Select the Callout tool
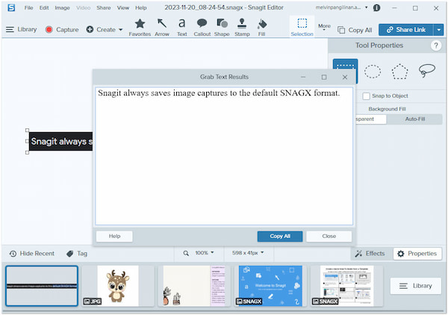 (202, 27)
